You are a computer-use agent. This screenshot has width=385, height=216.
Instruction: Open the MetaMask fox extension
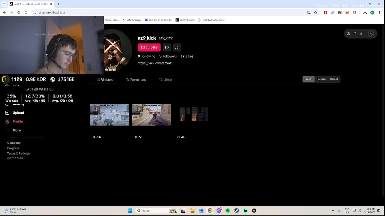[x=347, y=13]
